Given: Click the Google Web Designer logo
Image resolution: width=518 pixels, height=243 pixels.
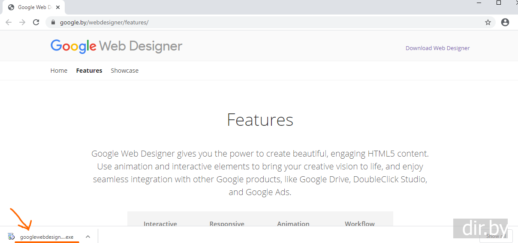Looking at the screenshot, I should (116, 46).
